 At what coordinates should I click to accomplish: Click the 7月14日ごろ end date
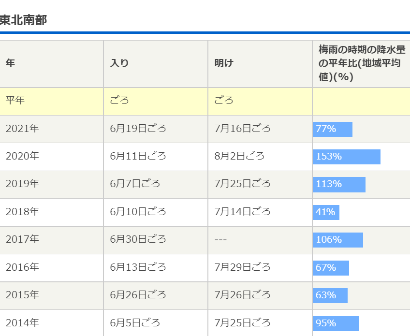[242, 212]
